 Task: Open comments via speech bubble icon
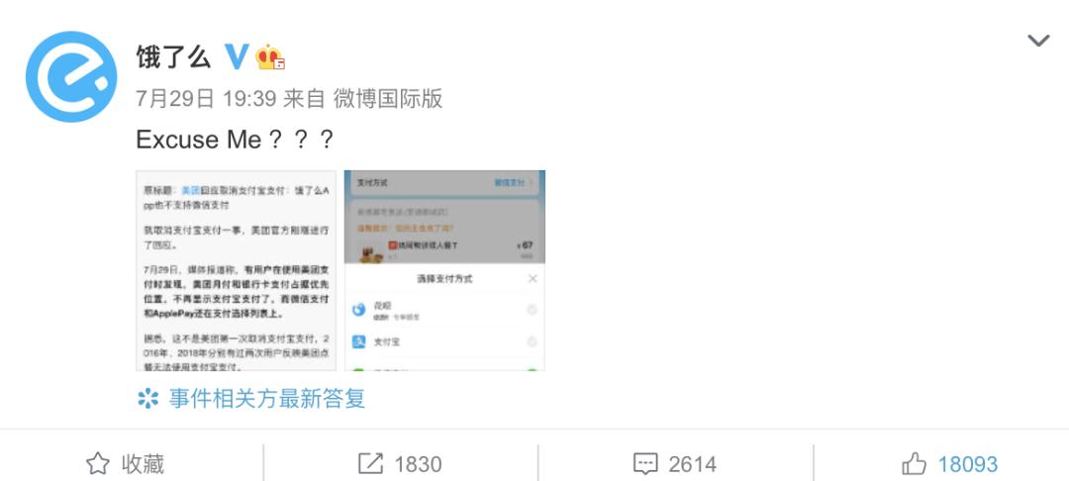coord(645,464)
